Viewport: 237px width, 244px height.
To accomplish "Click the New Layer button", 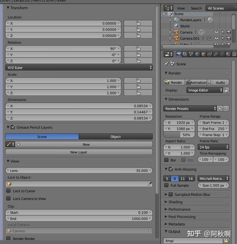I will pos(79,152).
